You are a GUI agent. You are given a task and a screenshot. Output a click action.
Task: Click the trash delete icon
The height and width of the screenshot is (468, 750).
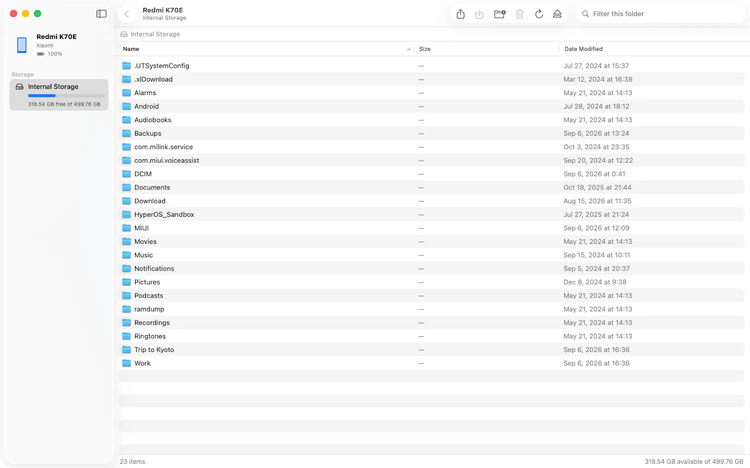(x=519, y=14)
